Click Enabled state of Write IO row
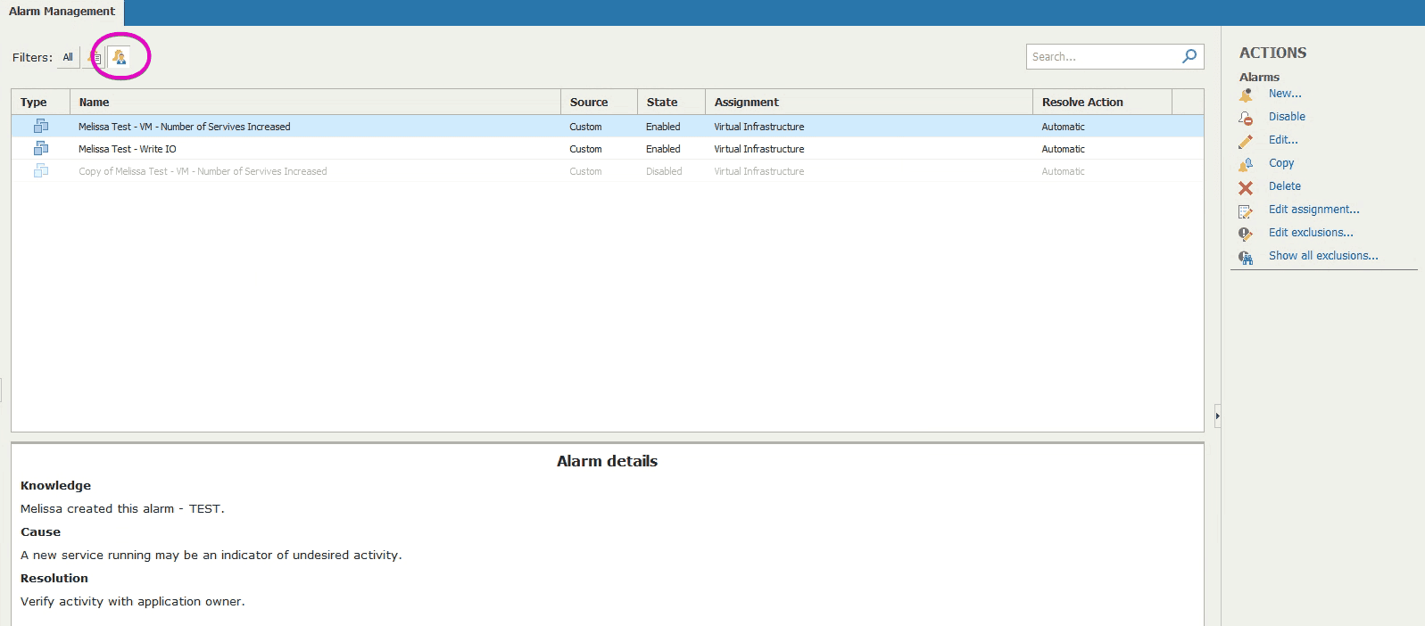The image size is (1425, 626). 663,149
